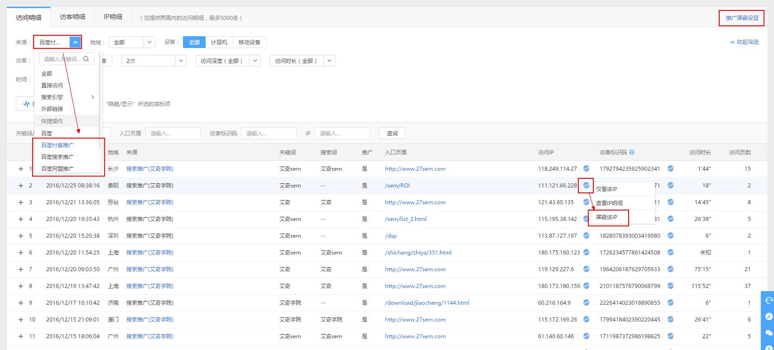Switch to the 访客明细 tab

pos(72,17)
